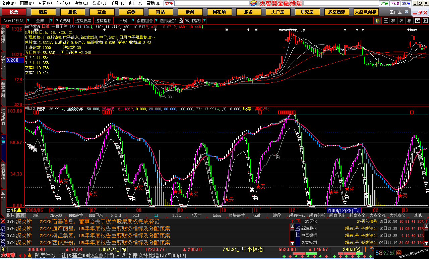The image size is (429, 259).
Task: Click the 路演 roadshow button
Action: click(406, 3)
